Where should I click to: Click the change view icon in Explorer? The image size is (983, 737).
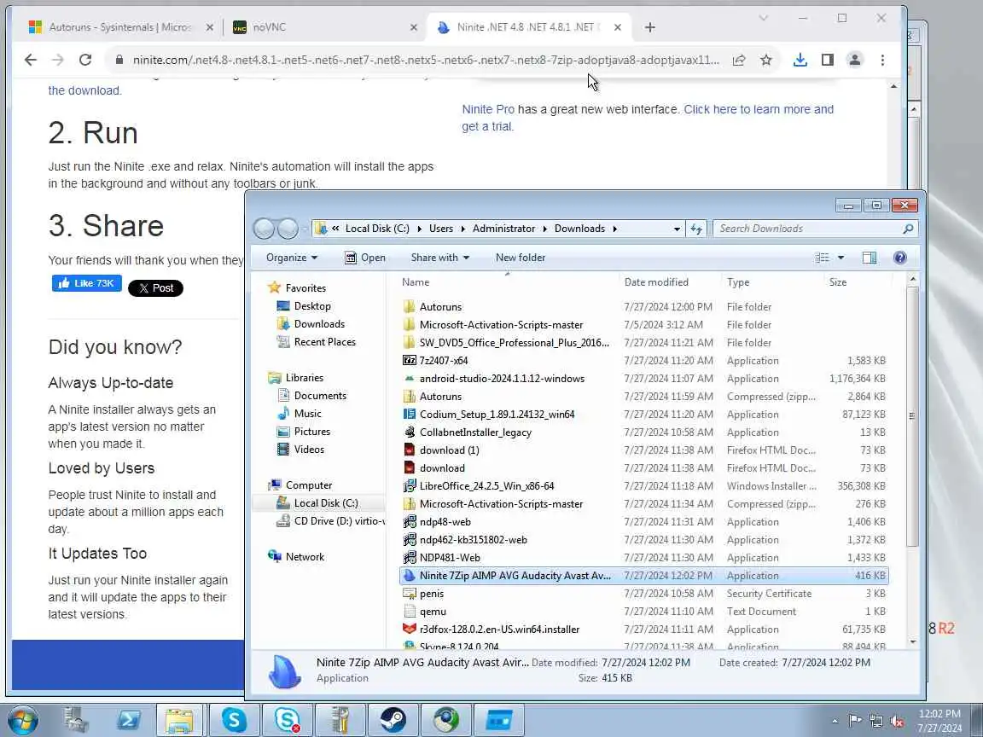coord(823,258)
